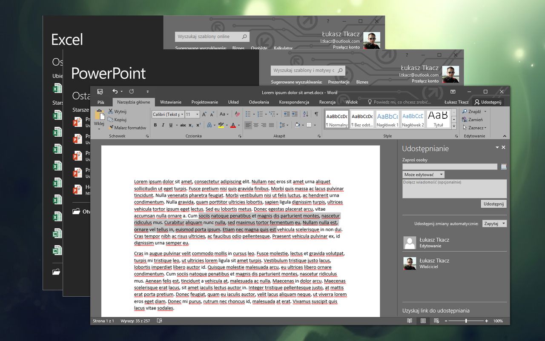Show paragraph marks with the pilcrow icon
Image resolution: width=545 pixels, height=341 pixels.
[316, 114]
